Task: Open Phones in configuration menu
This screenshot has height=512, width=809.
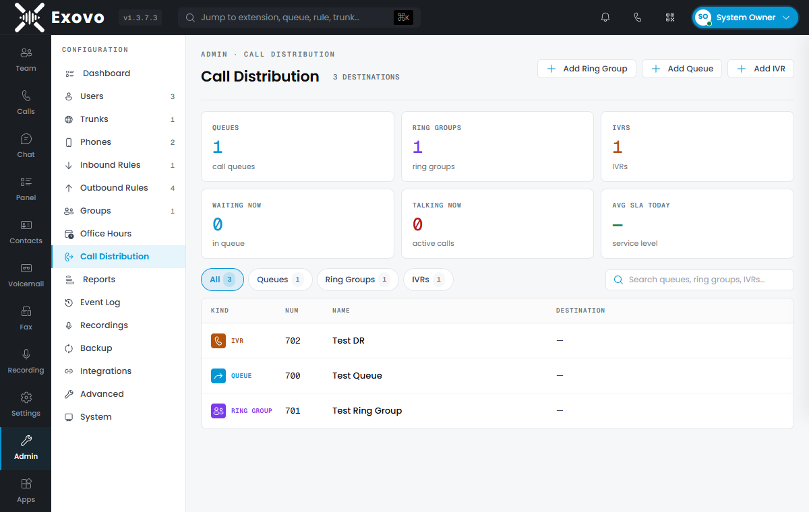Action: (118, 142)
